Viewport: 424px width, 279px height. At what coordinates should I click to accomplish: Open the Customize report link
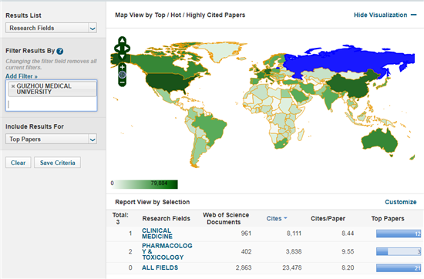tap(401, 202)
